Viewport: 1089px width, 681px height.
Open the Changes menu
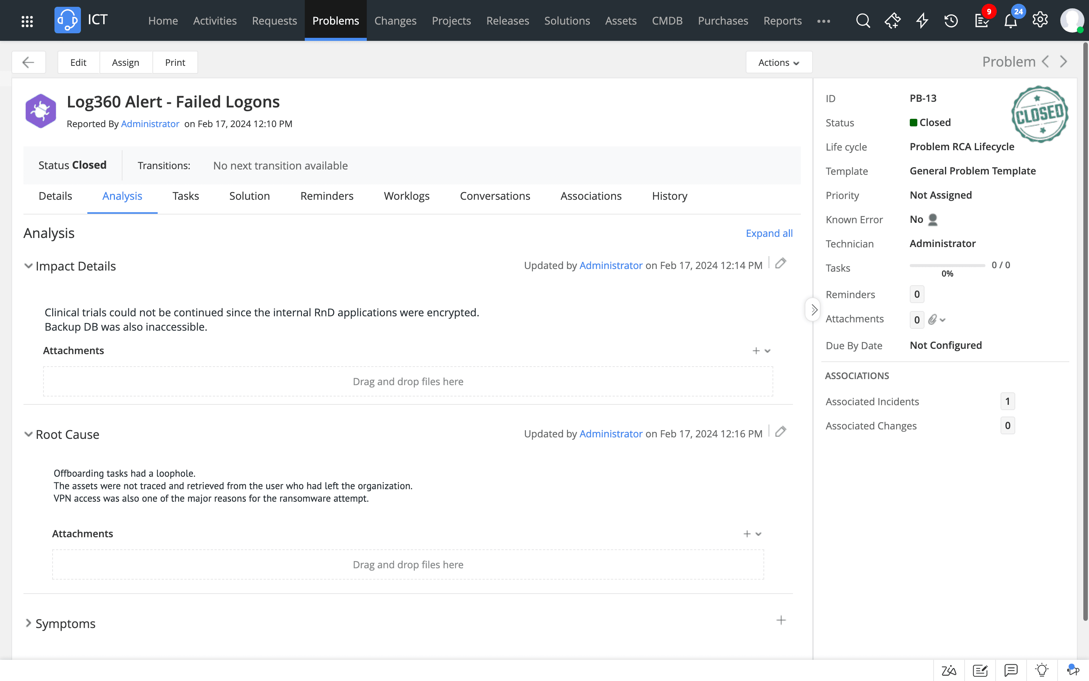pyautogui.click(x=395, y=21)
